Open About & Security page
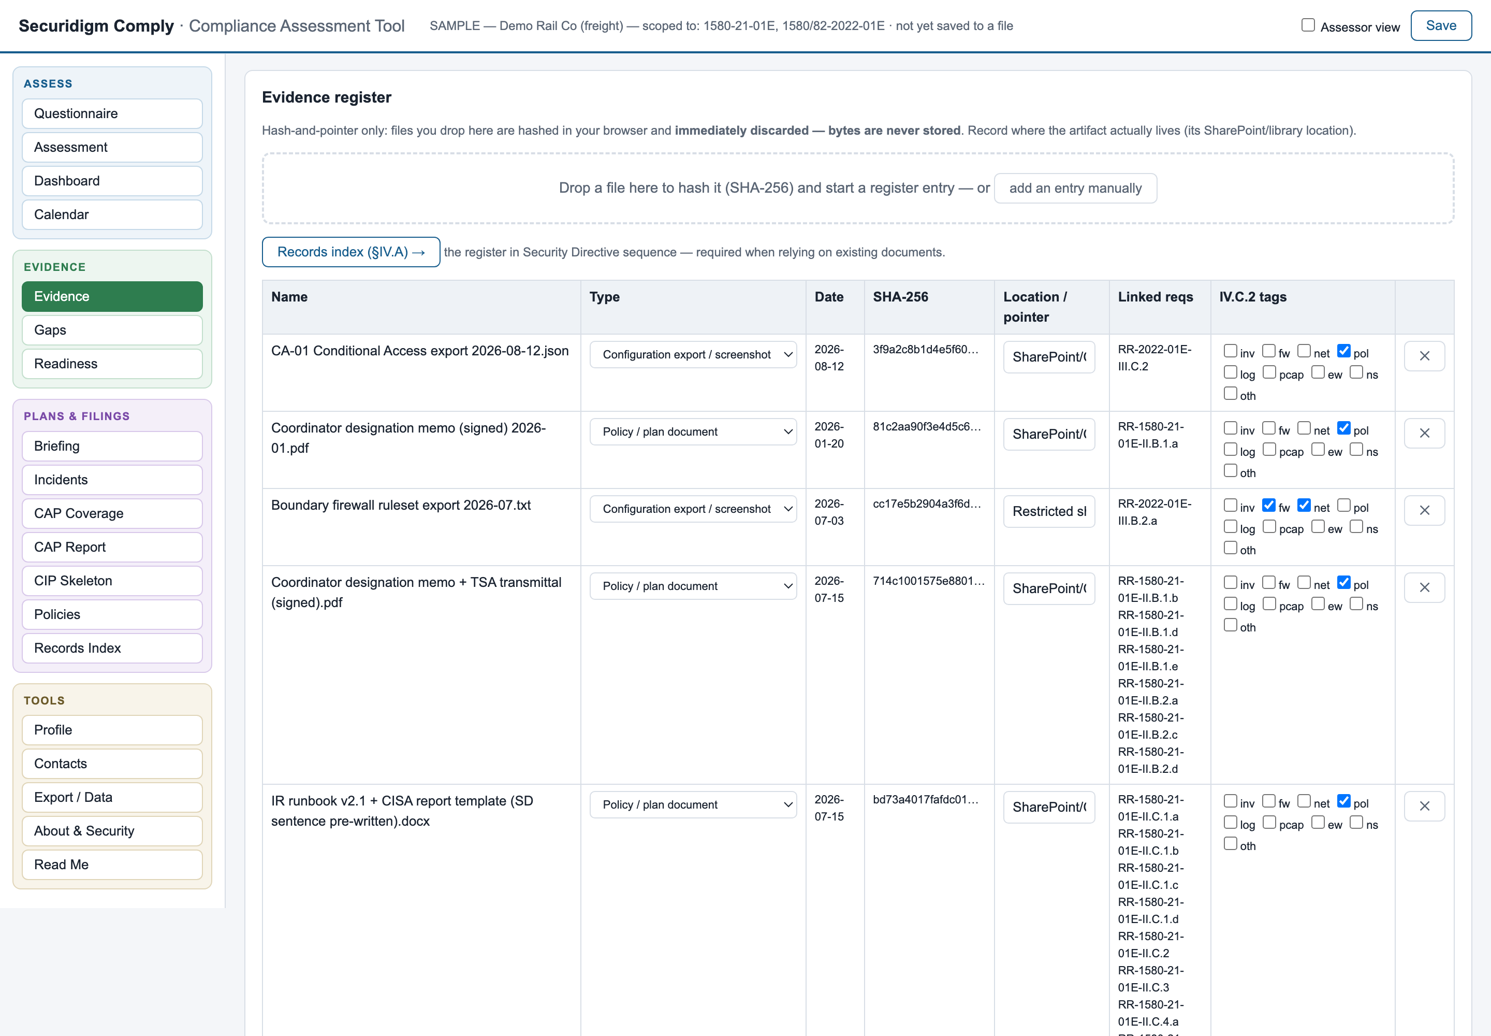Viewport: 1491px width, 1036px height. pos(112,831)
